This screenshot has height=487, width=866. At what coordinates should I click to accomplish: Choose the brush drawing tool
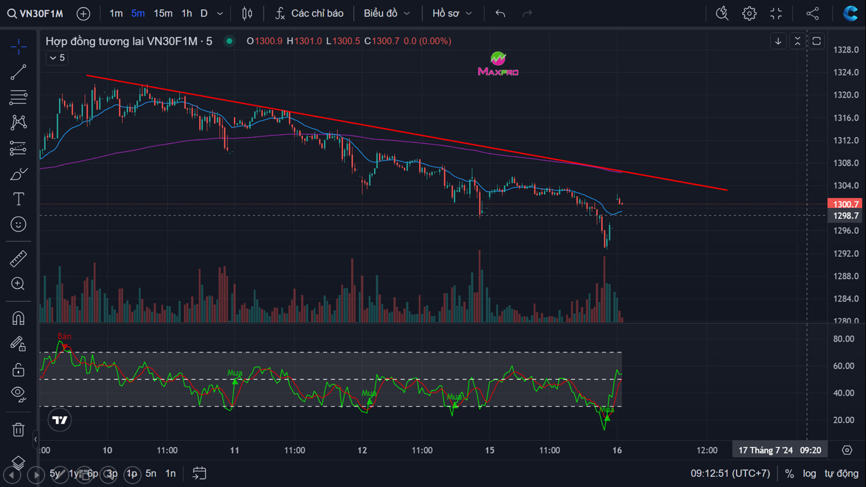18,174
